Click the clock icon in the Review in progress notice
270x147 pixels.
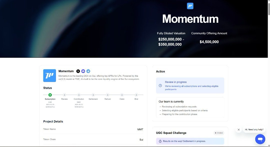pyautogui.click(x=160, y=85)
